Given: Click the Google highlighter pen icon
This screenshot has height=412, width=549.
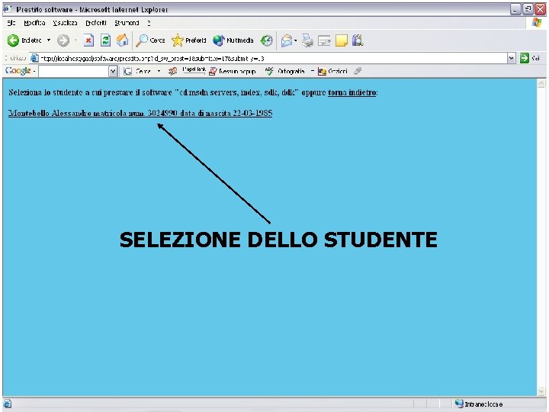Looking at the screenshot, I should (358, 71).
